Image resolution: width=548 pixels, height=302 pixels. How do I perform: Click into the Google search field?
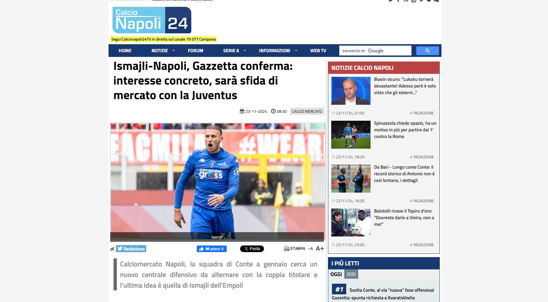pyautogui.click(x=376, y=51)
